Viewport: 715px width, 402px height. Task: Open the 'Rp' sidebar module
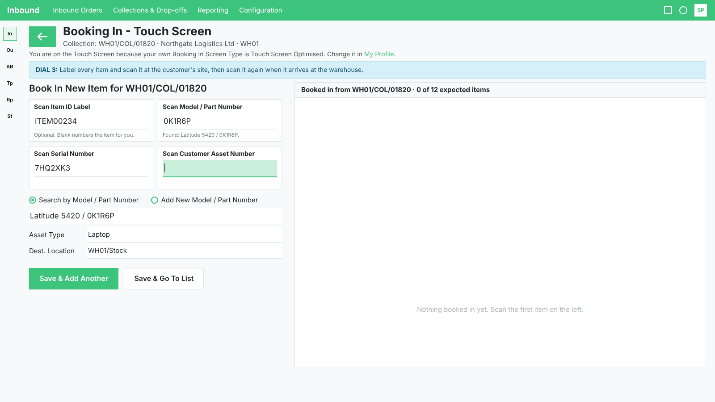click(10, 100)
